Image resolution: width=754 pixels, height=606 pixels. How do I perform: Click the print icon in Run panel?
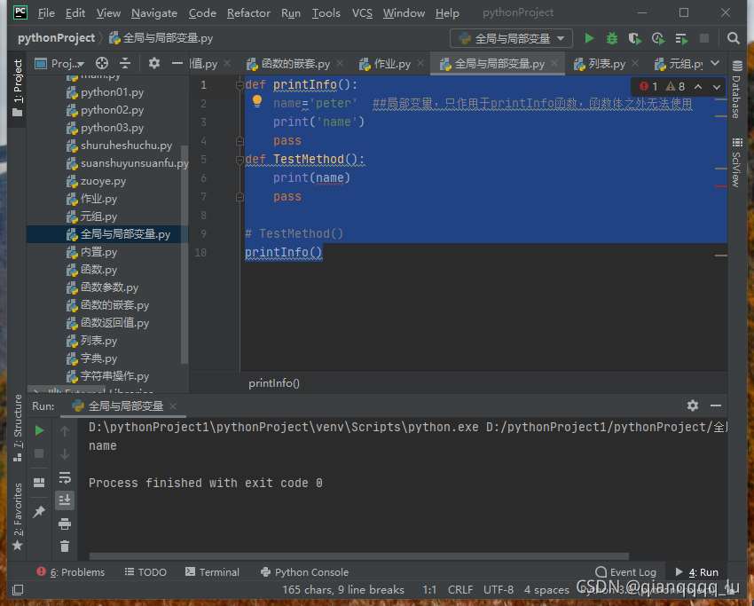65,523
